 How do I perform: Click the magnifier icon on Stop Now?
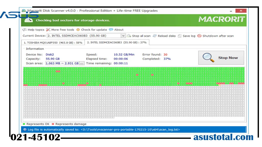tap(208, 58)
